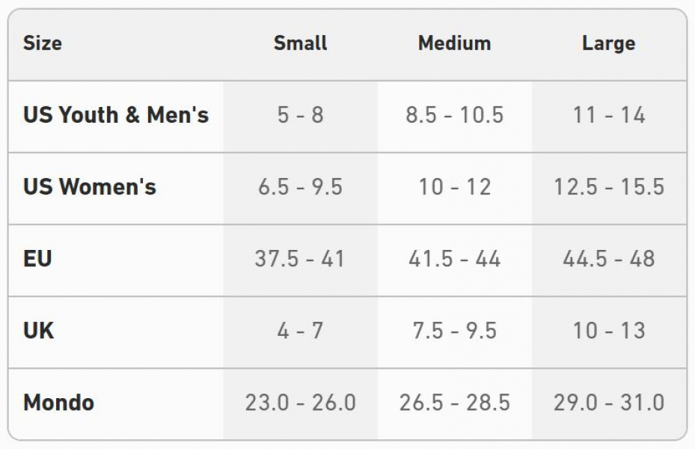Click the 5 - 8 men's small cell
The image size is (695, 449).
(x=300, y=115)
